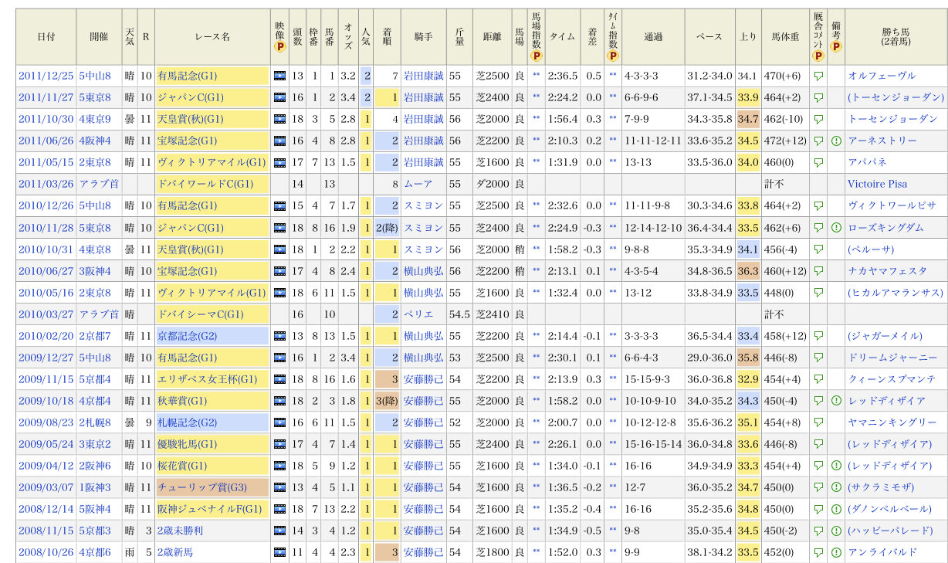Open the winning horse Victoire Pisa link
The width and height of the screenshot is (948, 563).
(877, 185)
